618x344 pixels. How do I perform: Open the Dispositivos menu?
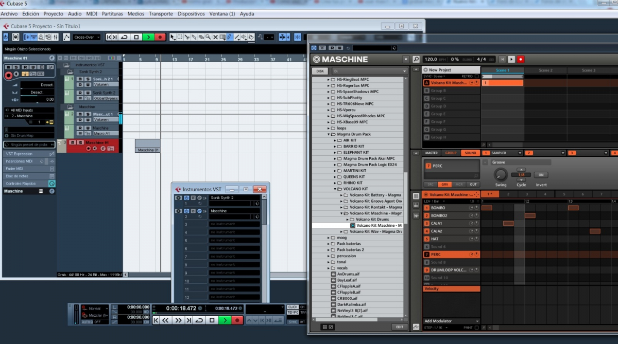point(191,14)
